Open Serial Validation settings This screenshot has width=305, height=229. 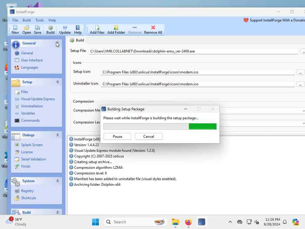(x=33, y=159)
